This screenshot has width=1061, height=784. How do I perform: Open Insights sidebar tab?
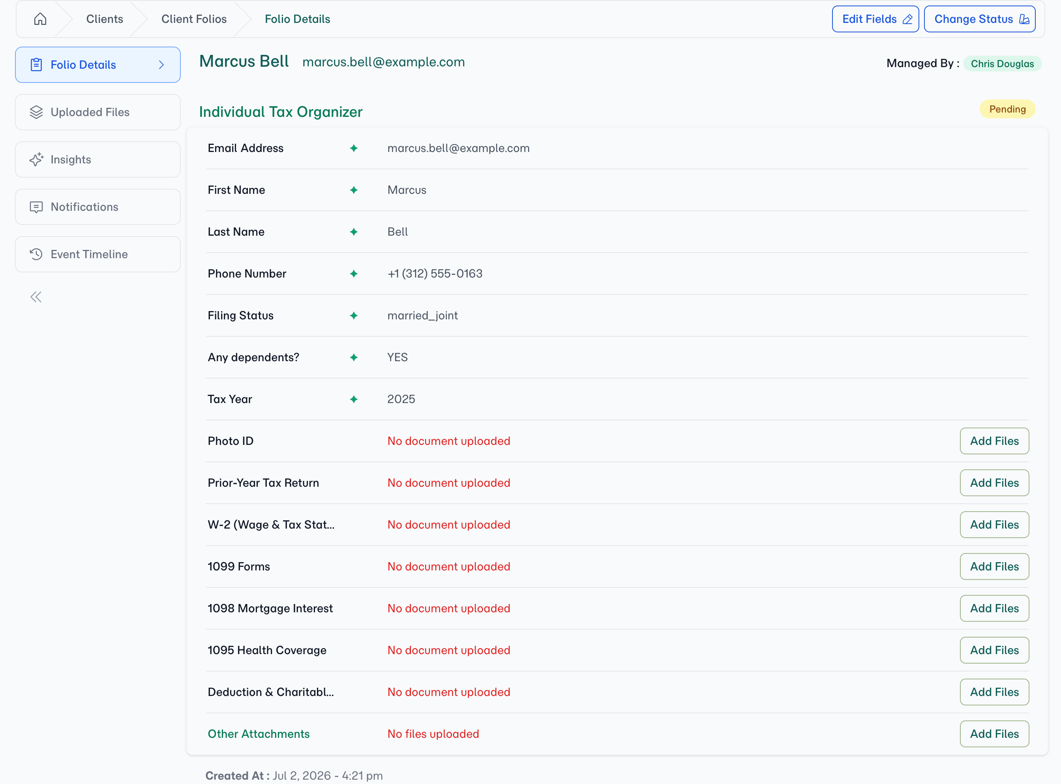pyautogui.click(x=98, y=159)
